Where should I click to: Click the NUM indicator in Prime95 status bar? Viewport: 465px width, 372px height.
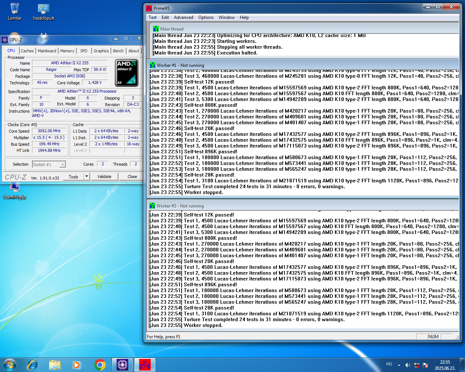pyautogui.click(x=433, y=337)
